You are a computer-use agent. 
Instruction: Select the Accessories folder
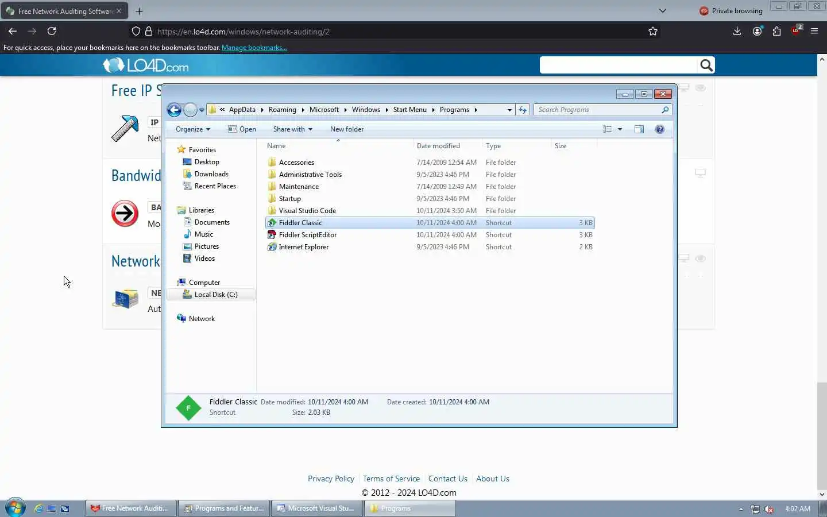point(296,163)
